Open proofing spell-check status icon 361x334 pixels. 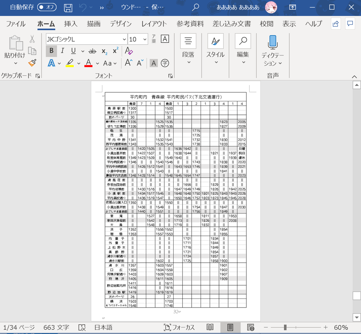click(x=82, y=327)
